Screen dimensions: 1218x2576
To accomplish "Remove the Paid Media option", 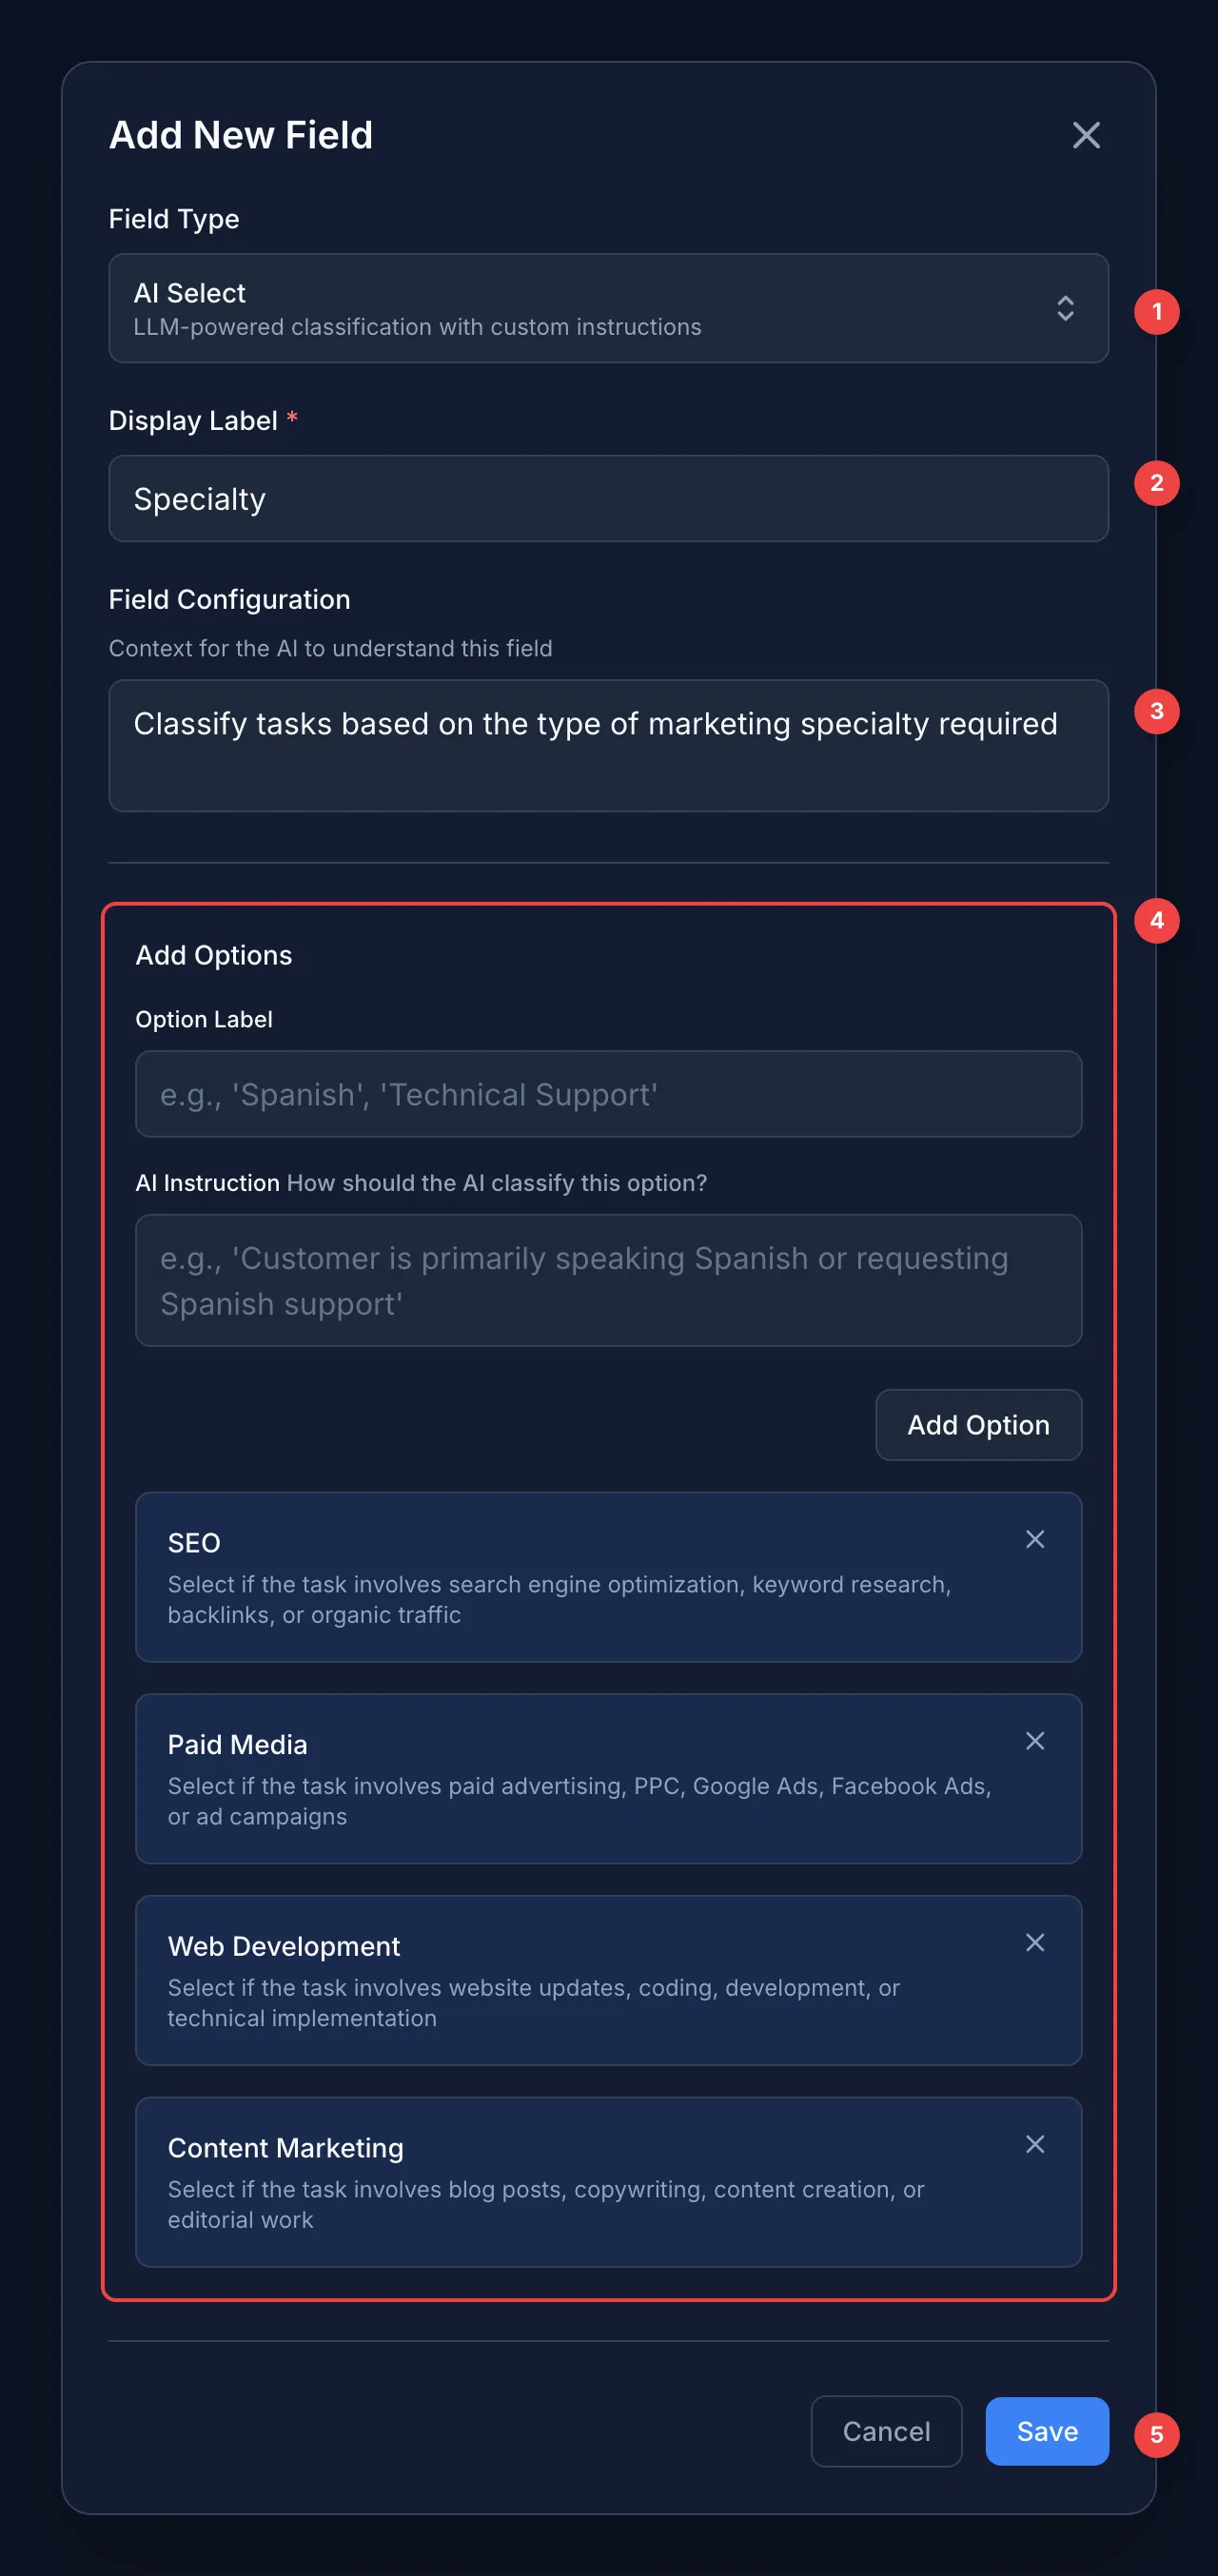I will click(x=1035, y=1741).
